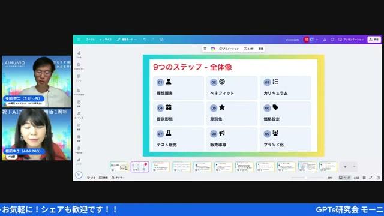
Task: Open the third page thumbnail in filmstrip
Action: click(x=161, y=167)
